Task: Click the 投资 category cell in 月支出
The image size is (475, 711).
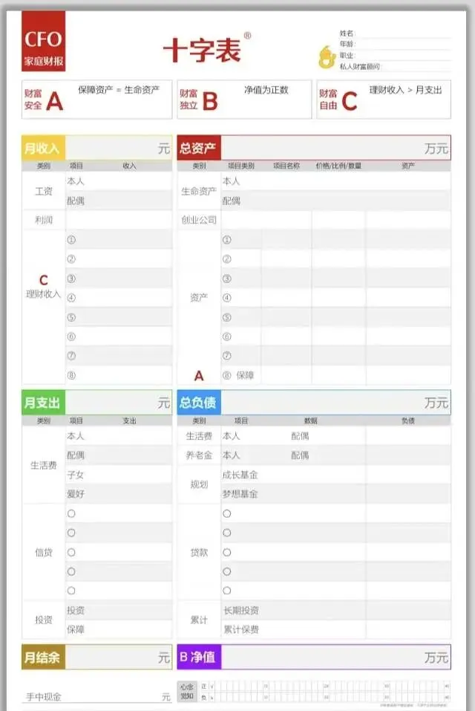Action: 44,620
